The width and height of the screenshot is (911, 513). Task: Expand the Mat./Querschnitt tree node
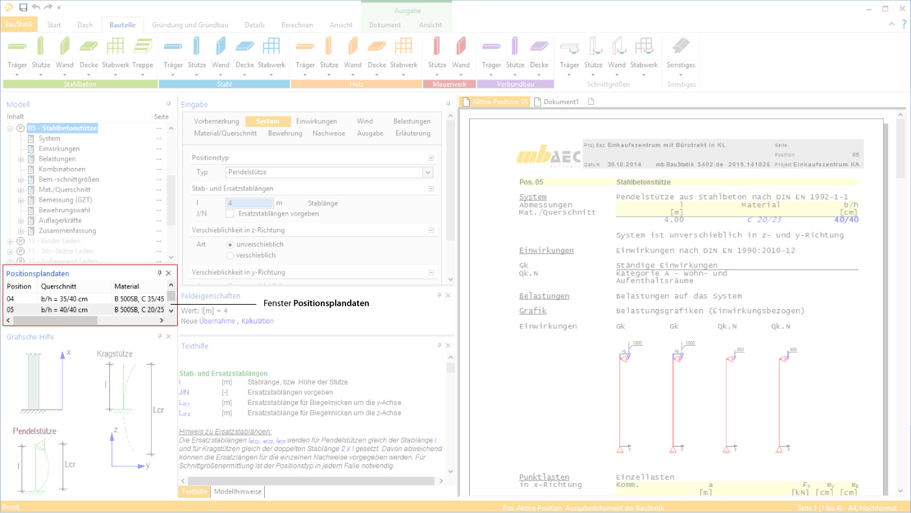tap(21, 189)
